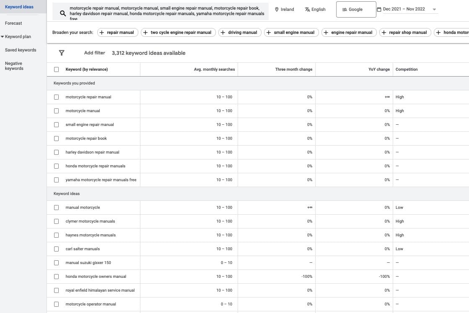The height and width of the screenshot is (313, 469).
Task: Click the filter funnel icon
Action: (62, 53)
